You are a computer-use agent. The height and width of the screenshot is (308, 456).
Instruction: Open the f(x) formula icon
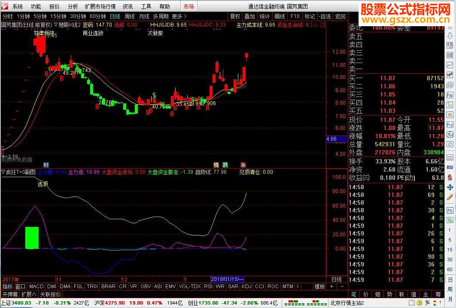tap(450, 135)
